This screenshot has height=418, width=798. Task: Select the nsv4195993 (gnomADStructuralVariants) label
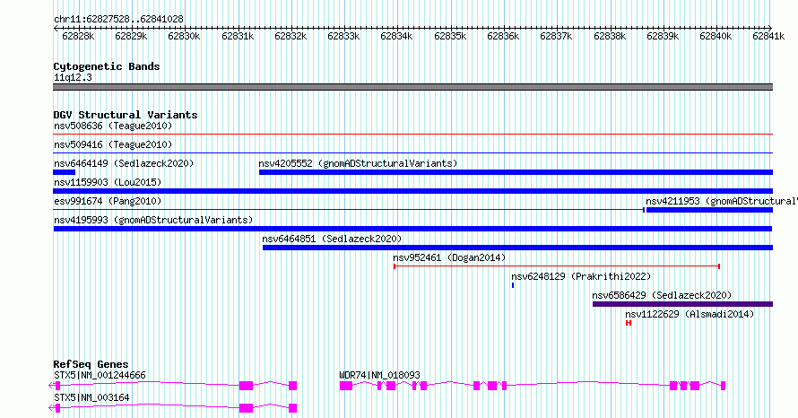click(153, 220)
